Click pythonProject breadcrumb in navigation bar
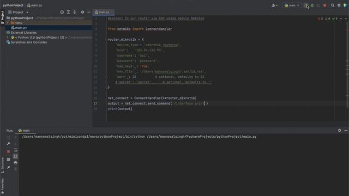This screenshot has width=349, height=196. pyautogui.click(x=13, y=5)
